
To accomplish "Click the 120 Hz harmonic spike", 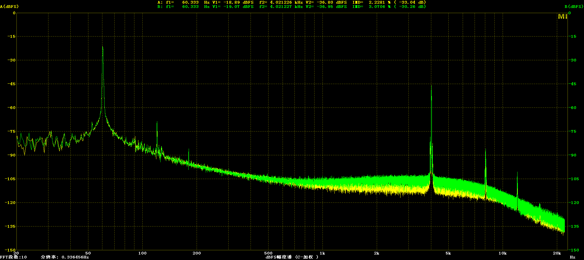I will pos(157,123).
